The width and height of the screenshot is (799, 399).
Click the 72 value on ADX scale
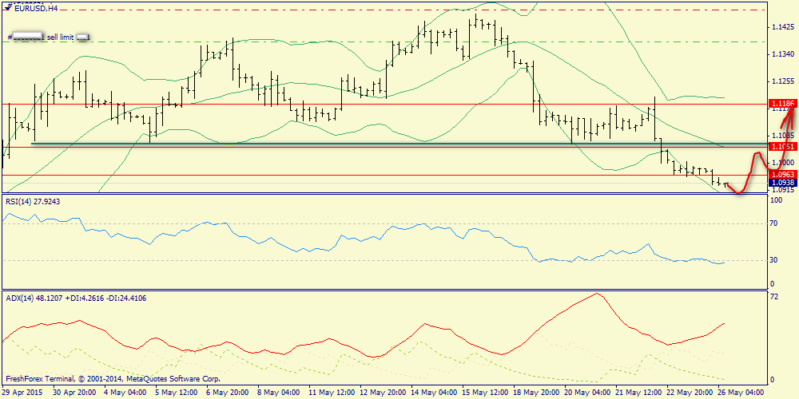click(774, 297)
